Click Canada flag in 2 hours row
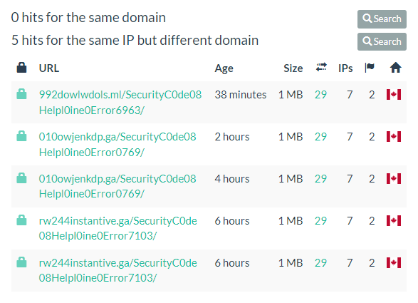Screen dimensions: 418x303 [x=394, y=137]
